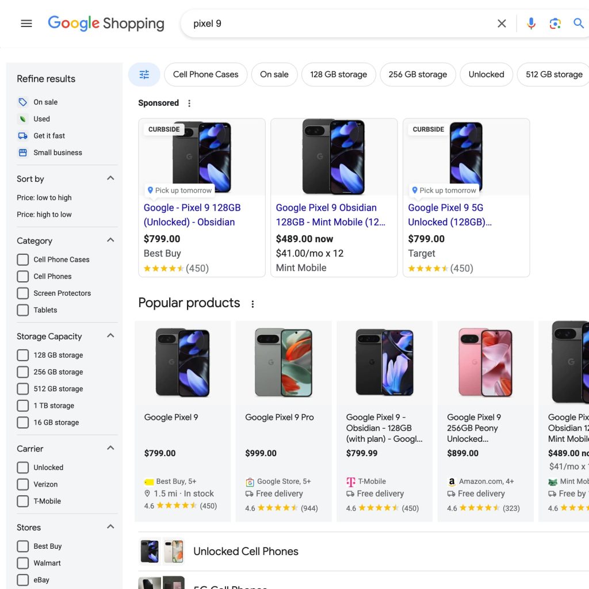
Task: Clear the search box text
Action: tap(502, 24)
